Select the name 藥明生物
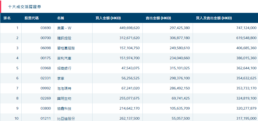The image size is (258, 121). 64,98
